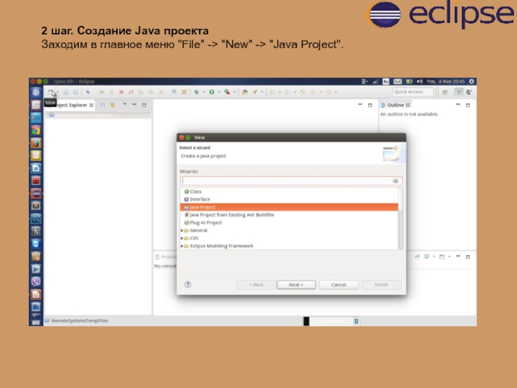Image resolution: width=517 pixels, height=388 pixels.
Task: Select Interface in the wizards list
Action: [290, 199]
